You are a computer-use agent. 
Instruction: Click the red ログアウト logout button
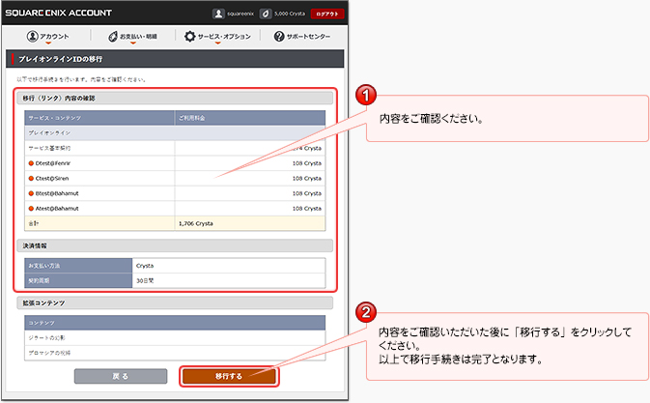tap(327, 14)
